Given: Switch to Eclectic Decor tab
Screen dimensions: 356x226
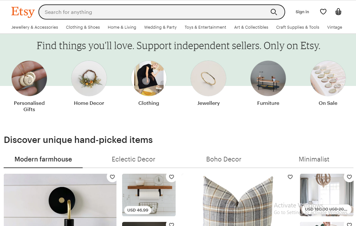Looking at the screenshot, I should click(x=133, y=159).
